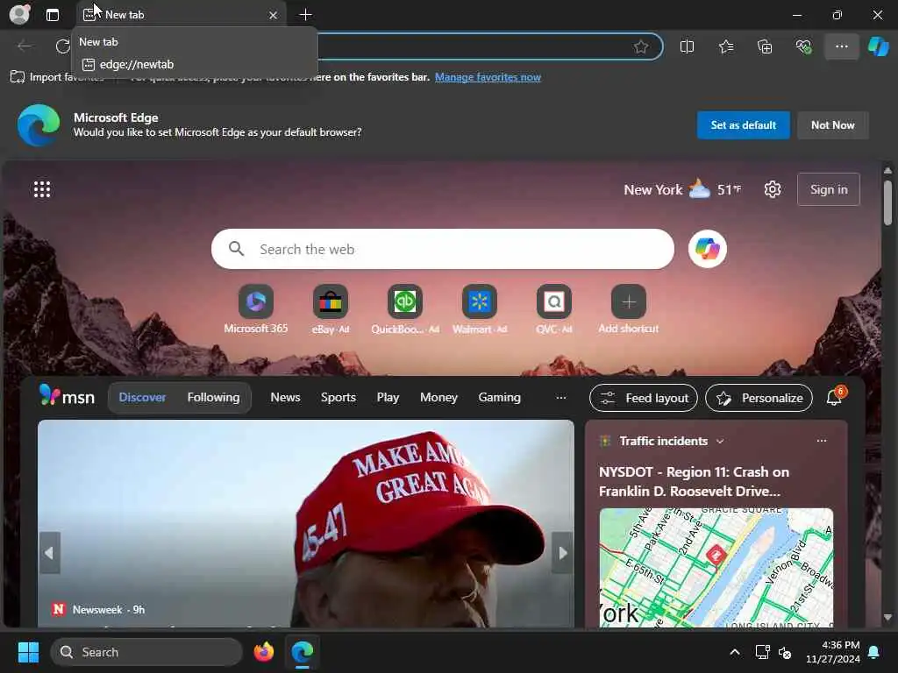Open page settings gear

(772, 189)
